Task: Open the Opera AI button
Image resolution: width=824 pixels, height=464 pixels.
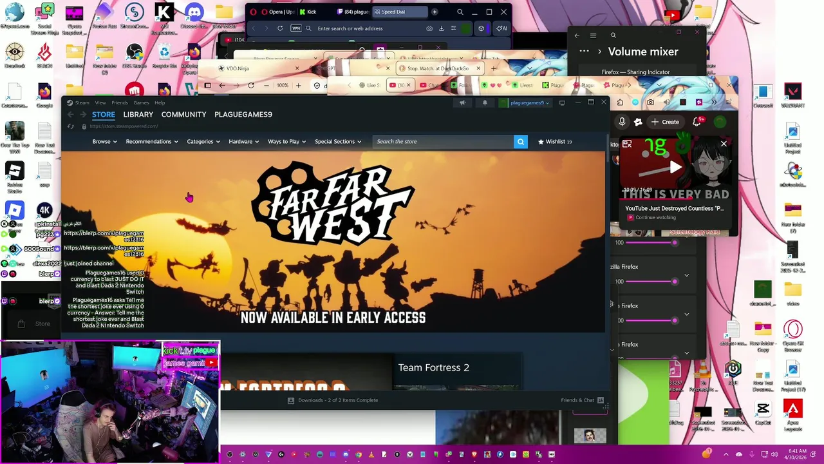Action: click(501, 28)
